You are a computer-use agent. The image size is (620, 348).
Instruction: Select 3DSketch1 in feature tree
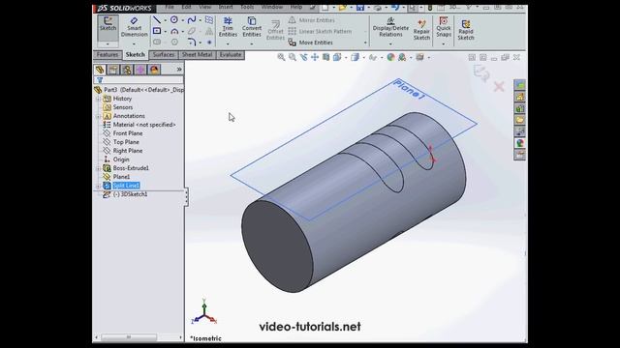(x=130, y=194)
